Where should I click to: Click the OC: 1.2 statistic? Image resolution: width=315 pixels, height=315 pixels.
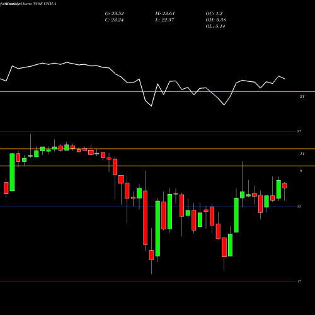(x=214, y=14)
